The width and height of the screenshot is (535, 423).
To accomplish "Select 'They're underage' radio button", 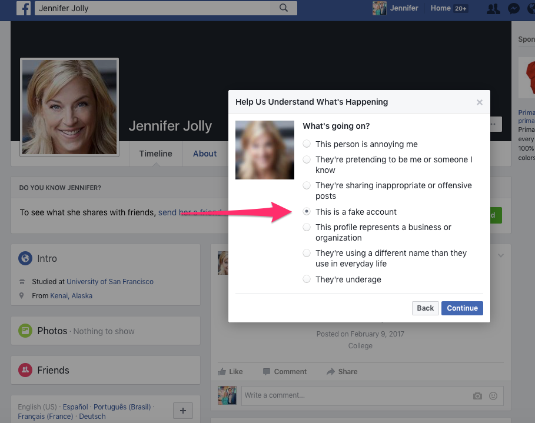I will [307, 279].
